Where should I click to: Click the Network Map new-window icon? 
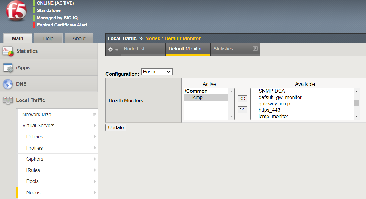(x=94, y=114)
